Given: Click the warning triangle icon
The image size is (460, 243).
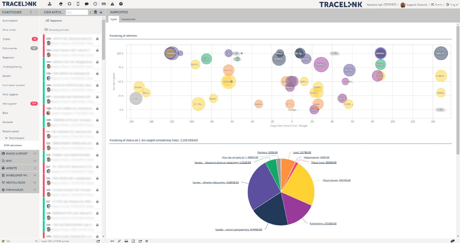Looking at the screenshot, I should [112, 4].
